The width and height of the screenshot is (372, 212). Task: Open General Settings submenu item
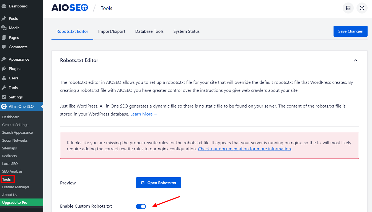15,125
